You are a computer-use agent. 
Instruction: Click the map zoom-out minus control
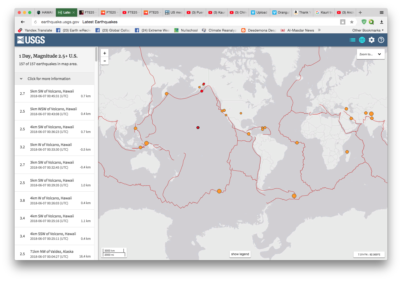point(104,61)
